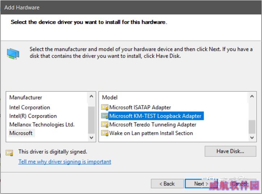Click the Manufacturer column header
262x194 pixels.
(x=26, y=98)
